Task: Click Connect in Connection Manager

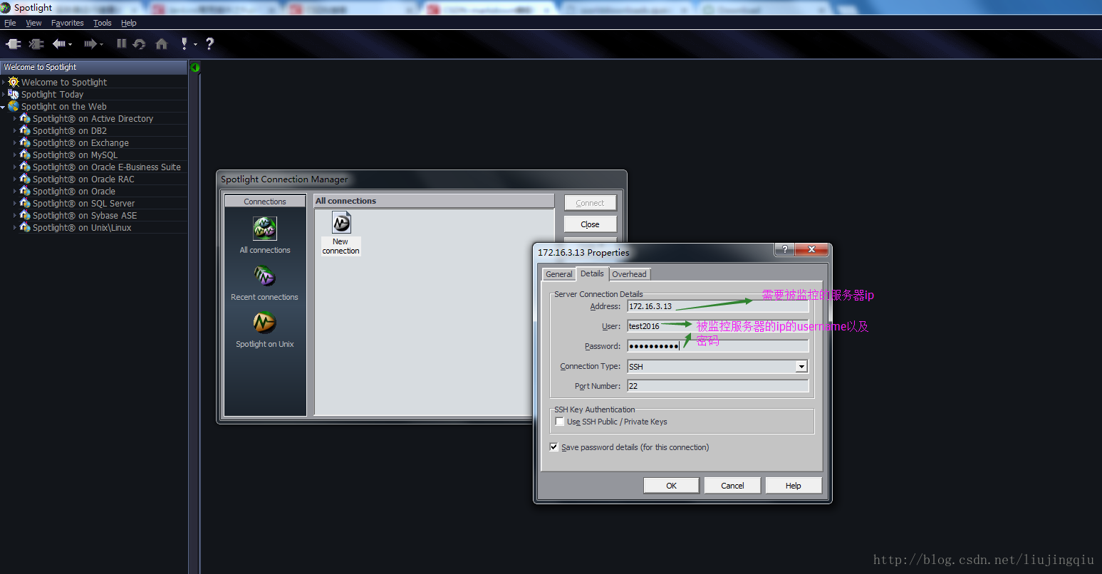Action: tap(590, 203)
